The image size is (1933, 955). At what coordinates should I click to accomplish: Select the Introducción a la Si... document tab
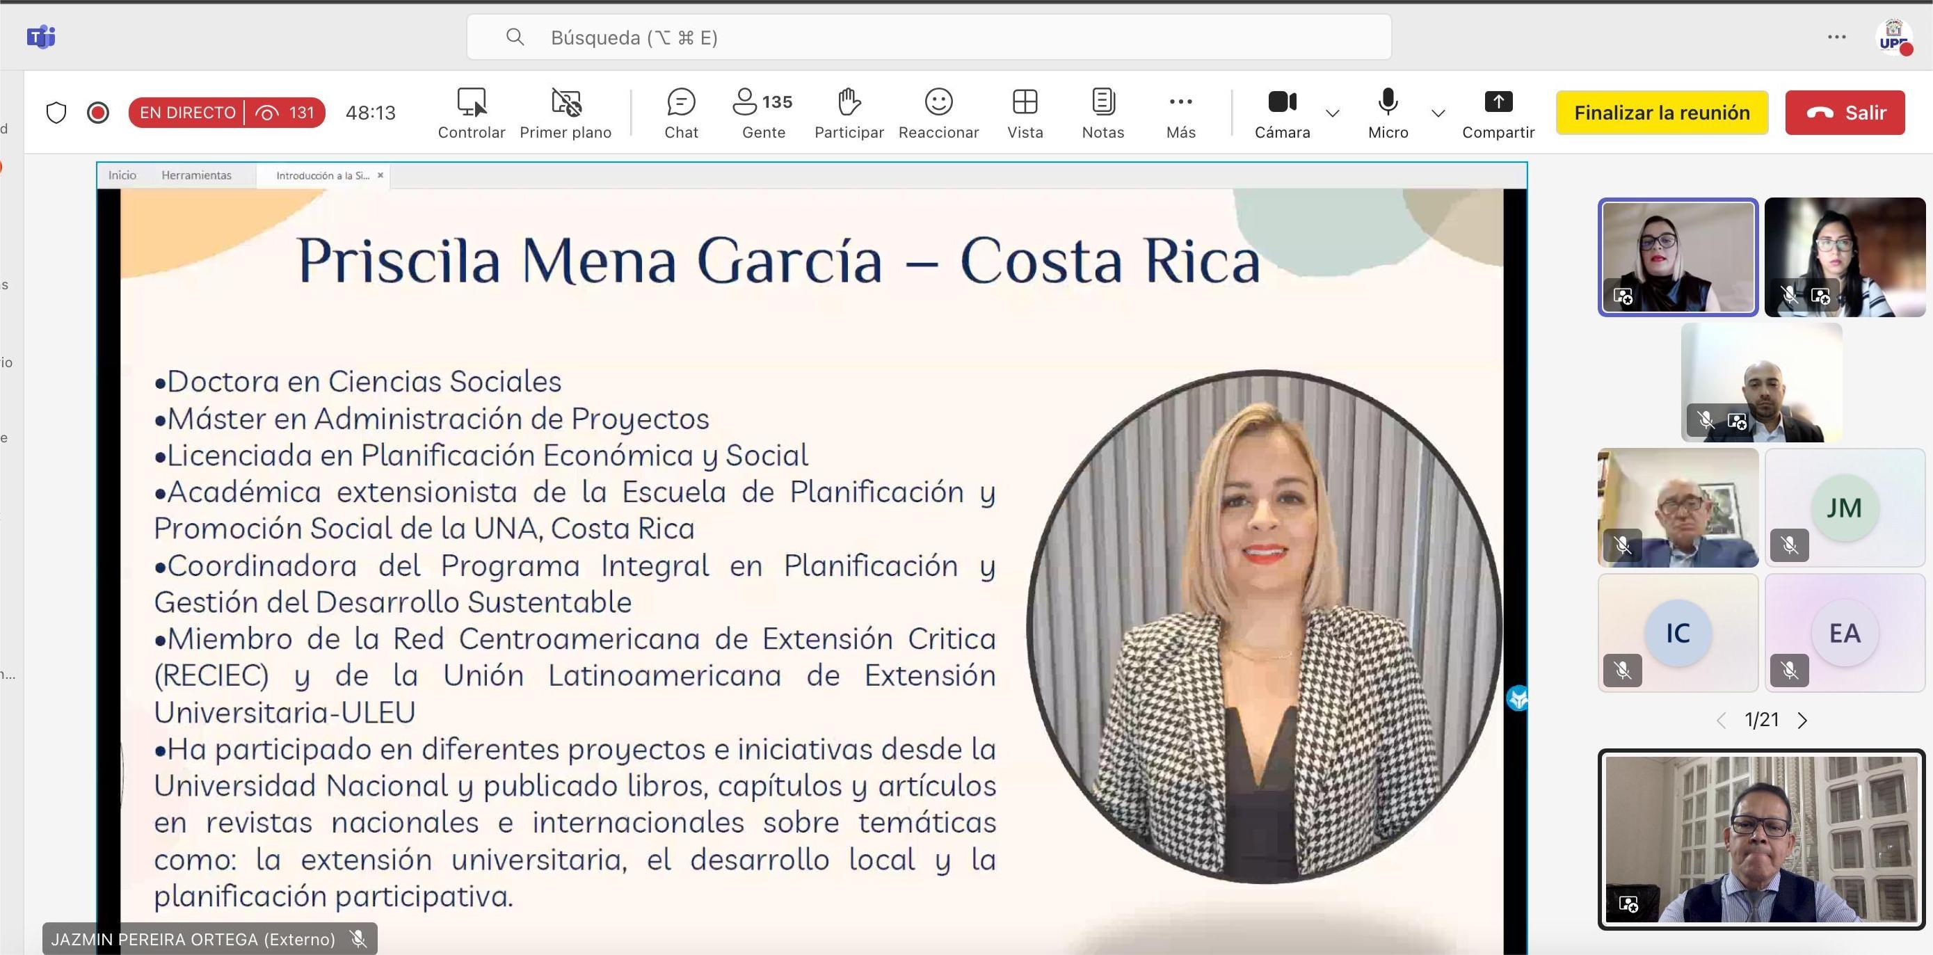(322, 175)
